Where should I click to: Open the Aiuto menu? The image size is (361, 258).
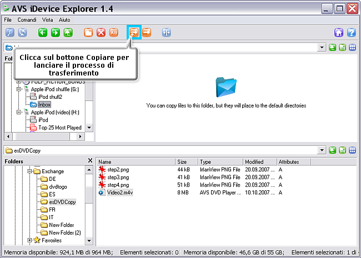tap(64, 20)
